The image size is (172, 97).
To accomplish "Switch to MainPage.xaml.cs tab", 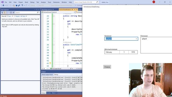I will point(47,10).
